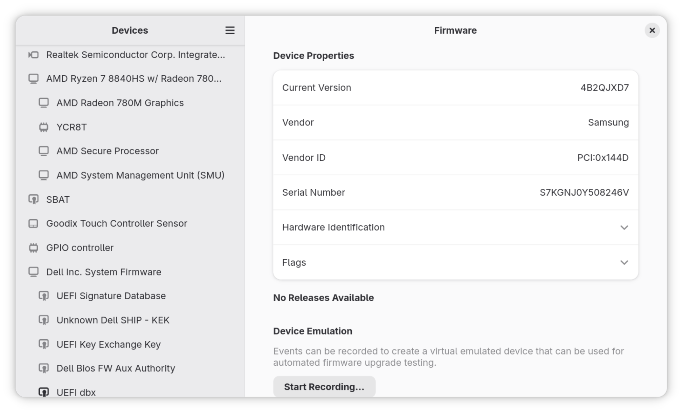
Task: Select AMD System Management Unit (SMU)
Action: 140,175
